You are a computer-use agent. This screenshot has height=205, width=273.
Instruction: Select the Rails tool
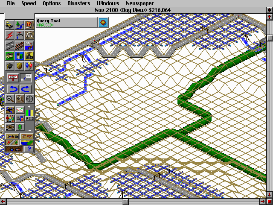(19, 46)
